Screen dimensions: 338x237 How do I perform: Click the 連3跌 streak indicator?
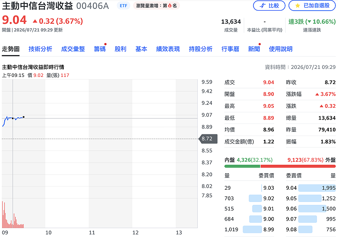[312, 22]
